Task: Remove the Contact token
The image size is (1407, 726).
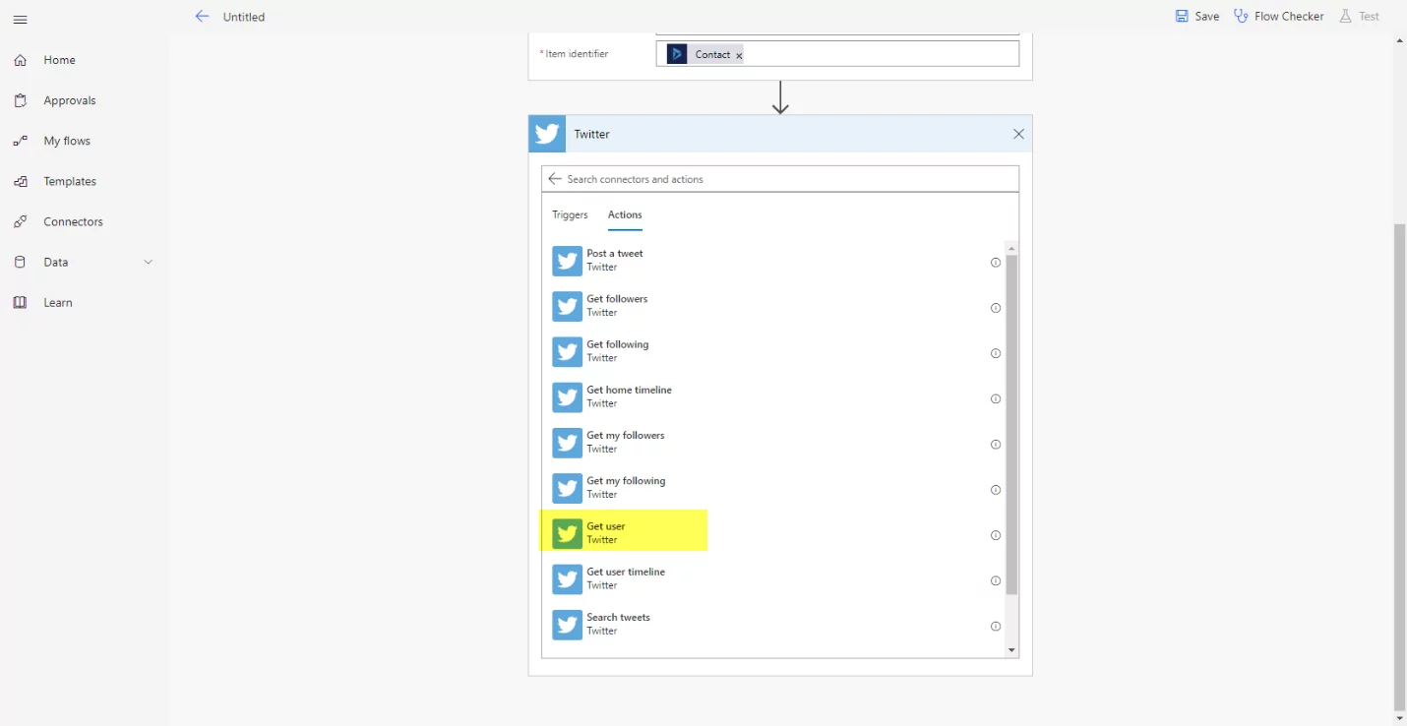Action: [739, 56]
